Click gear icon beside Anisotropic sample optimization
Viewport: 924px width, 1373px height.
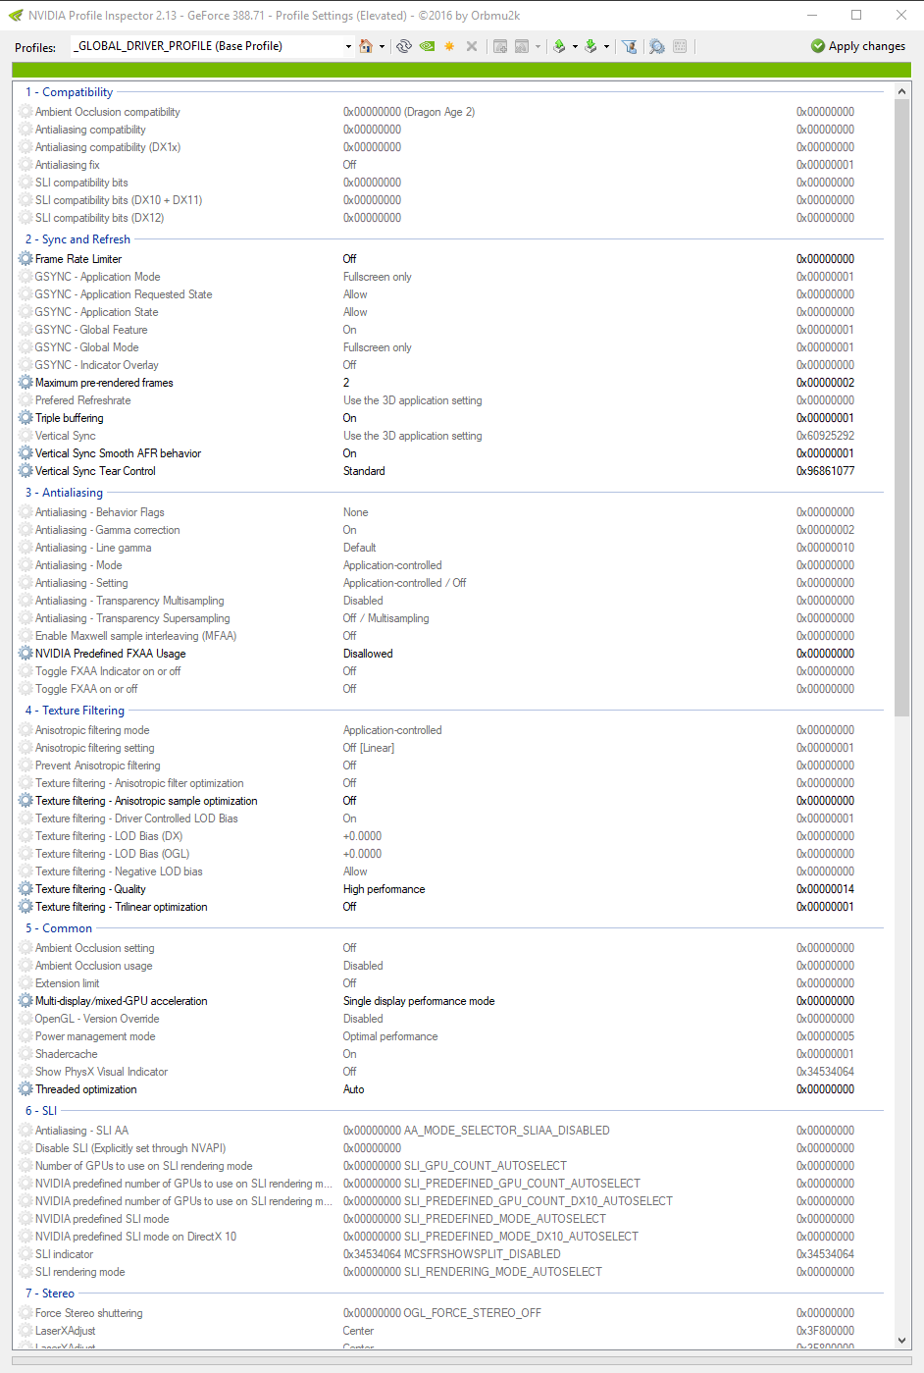coord(26,801)
